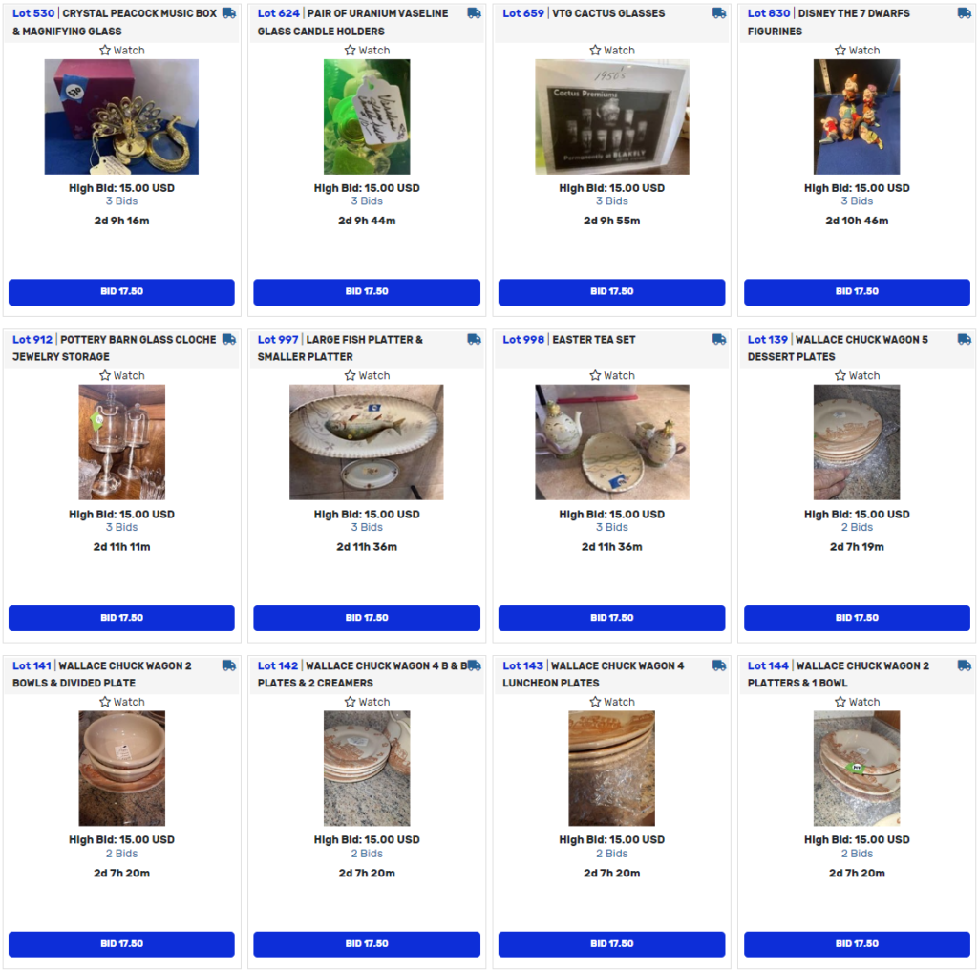Bid 17.50 on Disney 7 Dwarfs Figurines

pos(857,291)
